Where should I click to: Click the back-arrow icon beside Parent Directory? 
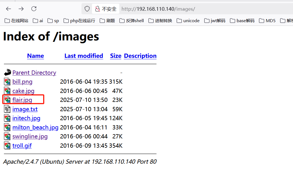point(7,72)
